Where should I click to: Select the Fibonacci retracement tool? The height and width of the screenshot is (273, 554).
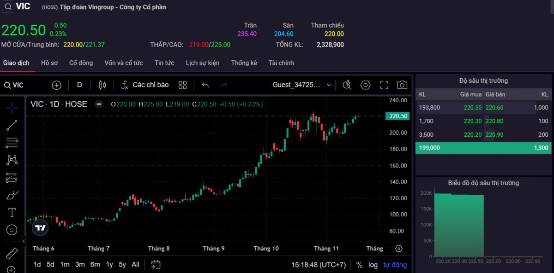[12, 143]
